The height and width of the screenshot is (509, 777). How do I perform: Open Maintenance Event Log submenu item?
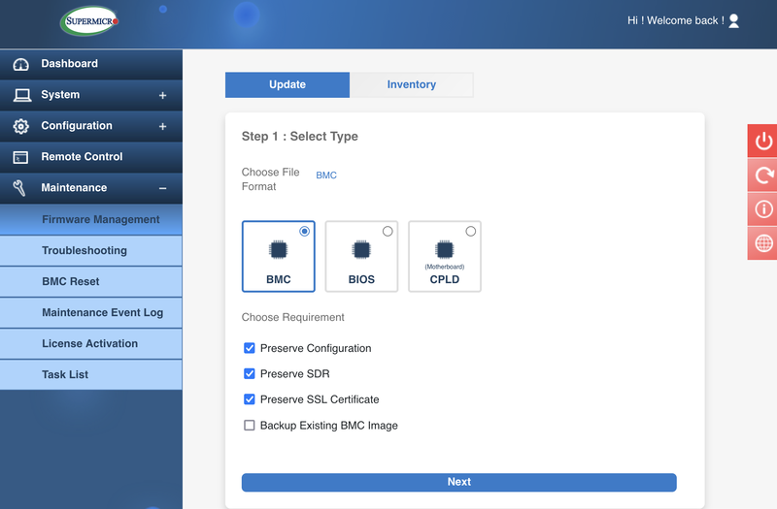[x=91, y=312]
